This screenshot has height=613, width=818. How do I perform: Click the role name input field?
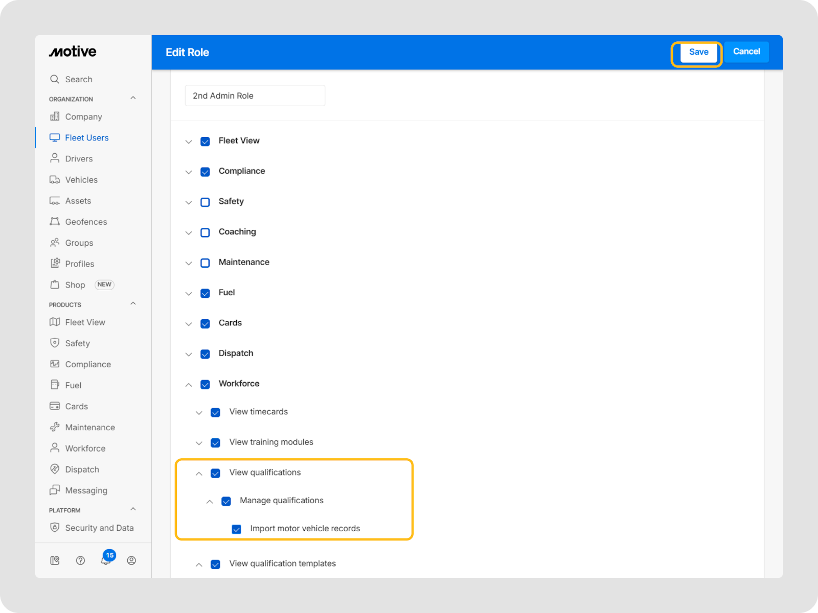click(255, 96)
